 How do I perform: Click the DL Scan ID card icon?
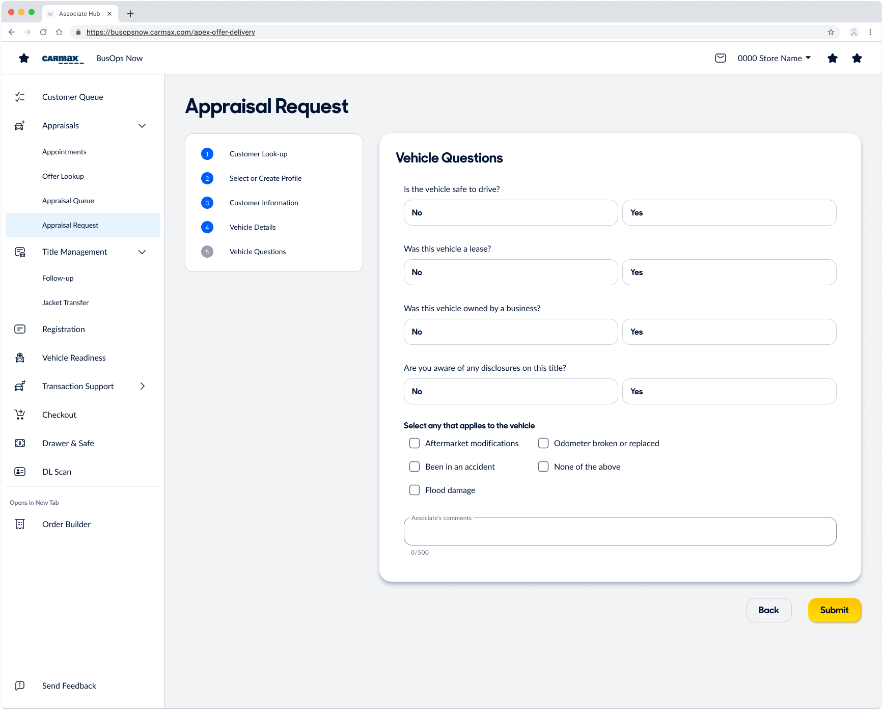click(20, 472)
